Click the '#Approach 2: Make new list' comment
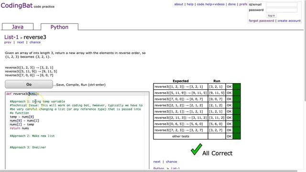This screenshot has height=172, width=306. click(x=32, y=136)
